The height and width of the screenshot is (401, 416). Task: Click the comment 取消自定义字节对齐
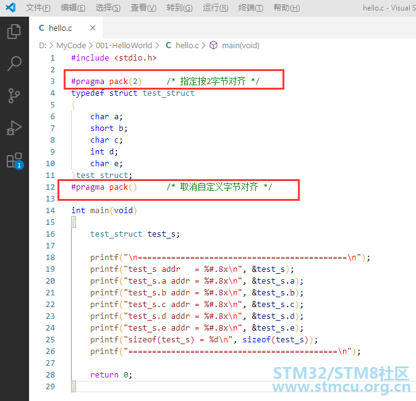[219, 187]
